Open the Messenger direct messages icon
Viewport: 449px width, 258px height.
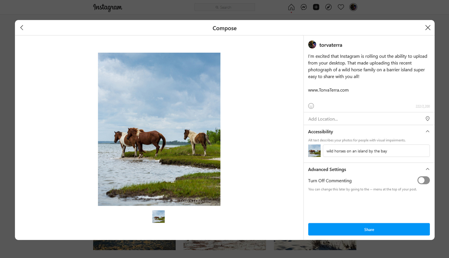(304, 7)
